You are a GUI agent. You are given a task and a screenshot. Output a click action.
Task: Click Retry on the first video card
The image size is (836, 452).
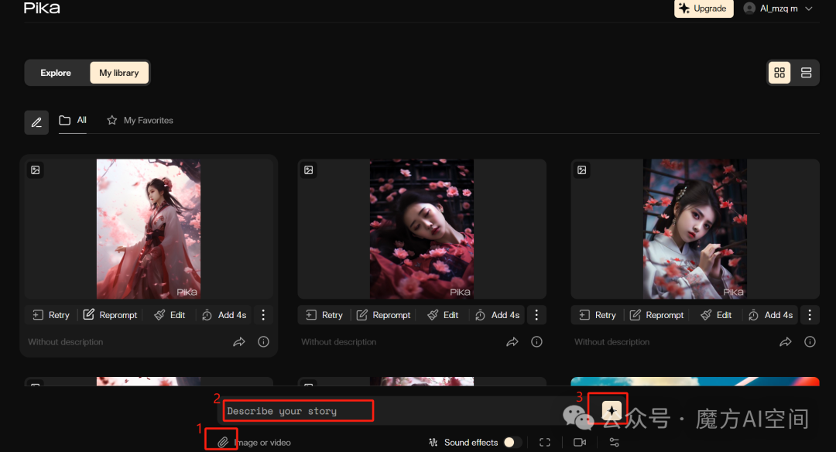pos(51,315)
